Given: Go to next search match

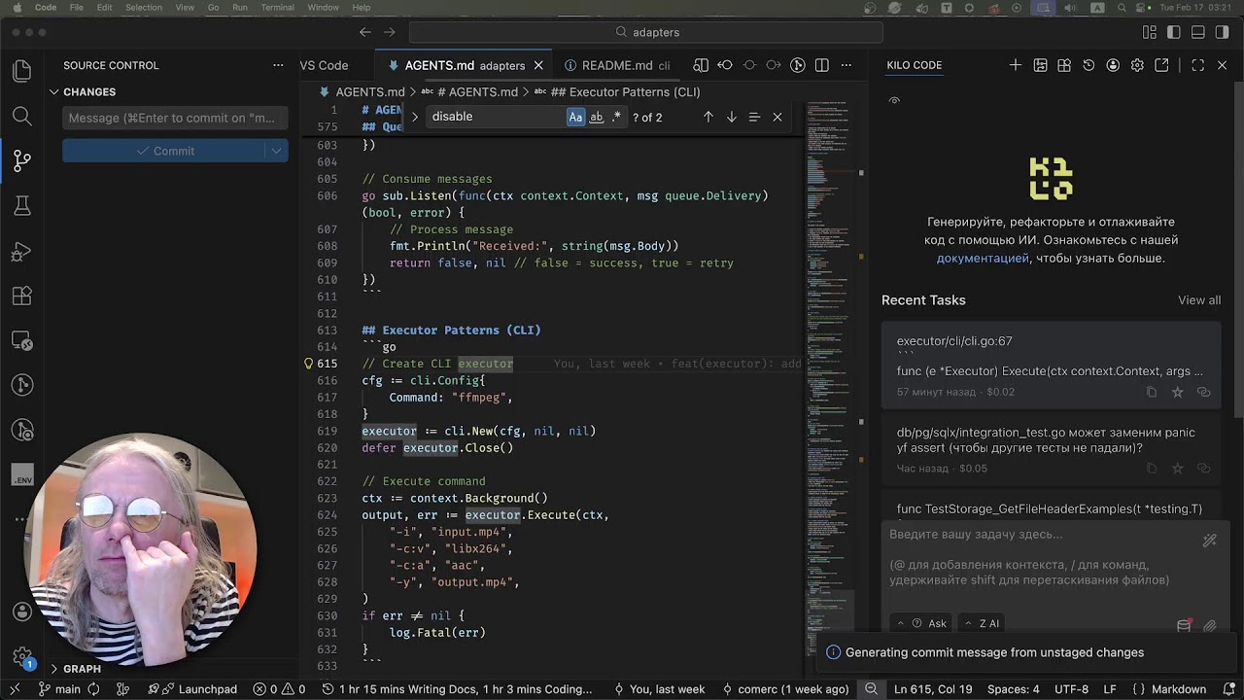Looking at the screenshot, I should click(731, 117).
